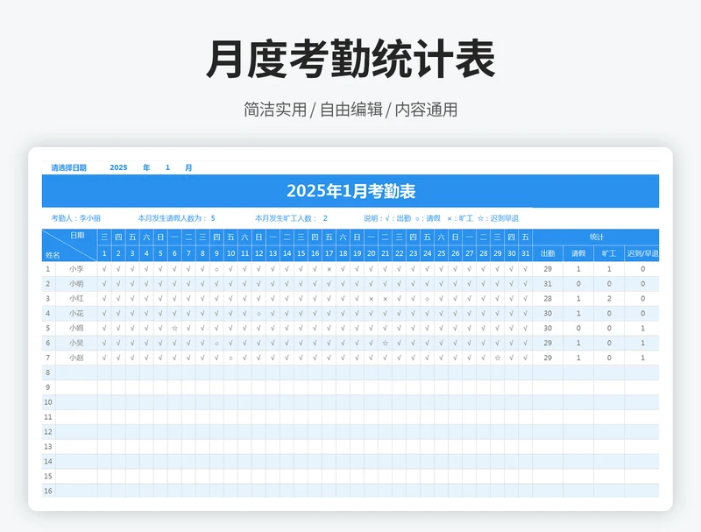This screenshot has height=532, width=701.
Task: Select the 旷工 column header under 统计
Action: [x=609, y=253]
